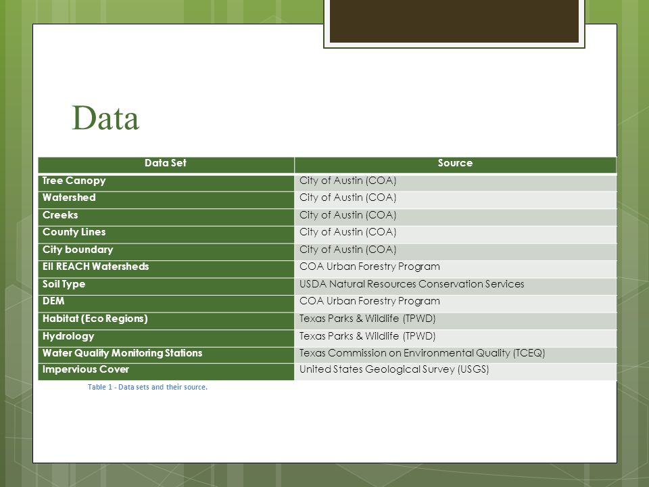Click the source cell for County Lines
The height and width of the screenshot is (487, 649).
tap(455, 235)
